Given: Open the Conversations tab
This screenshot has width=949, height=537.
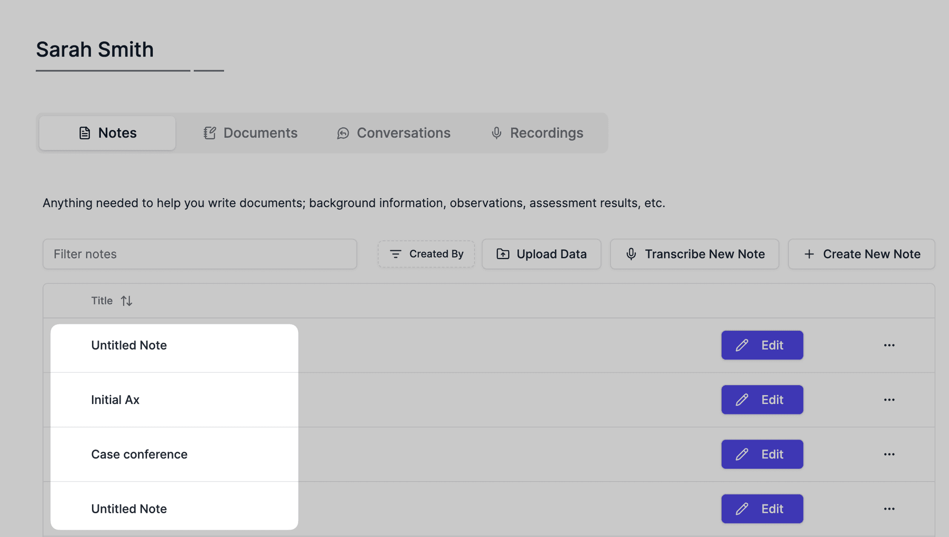Looking at the screenshot, I should pyautogui.click(x=393, y=133).
